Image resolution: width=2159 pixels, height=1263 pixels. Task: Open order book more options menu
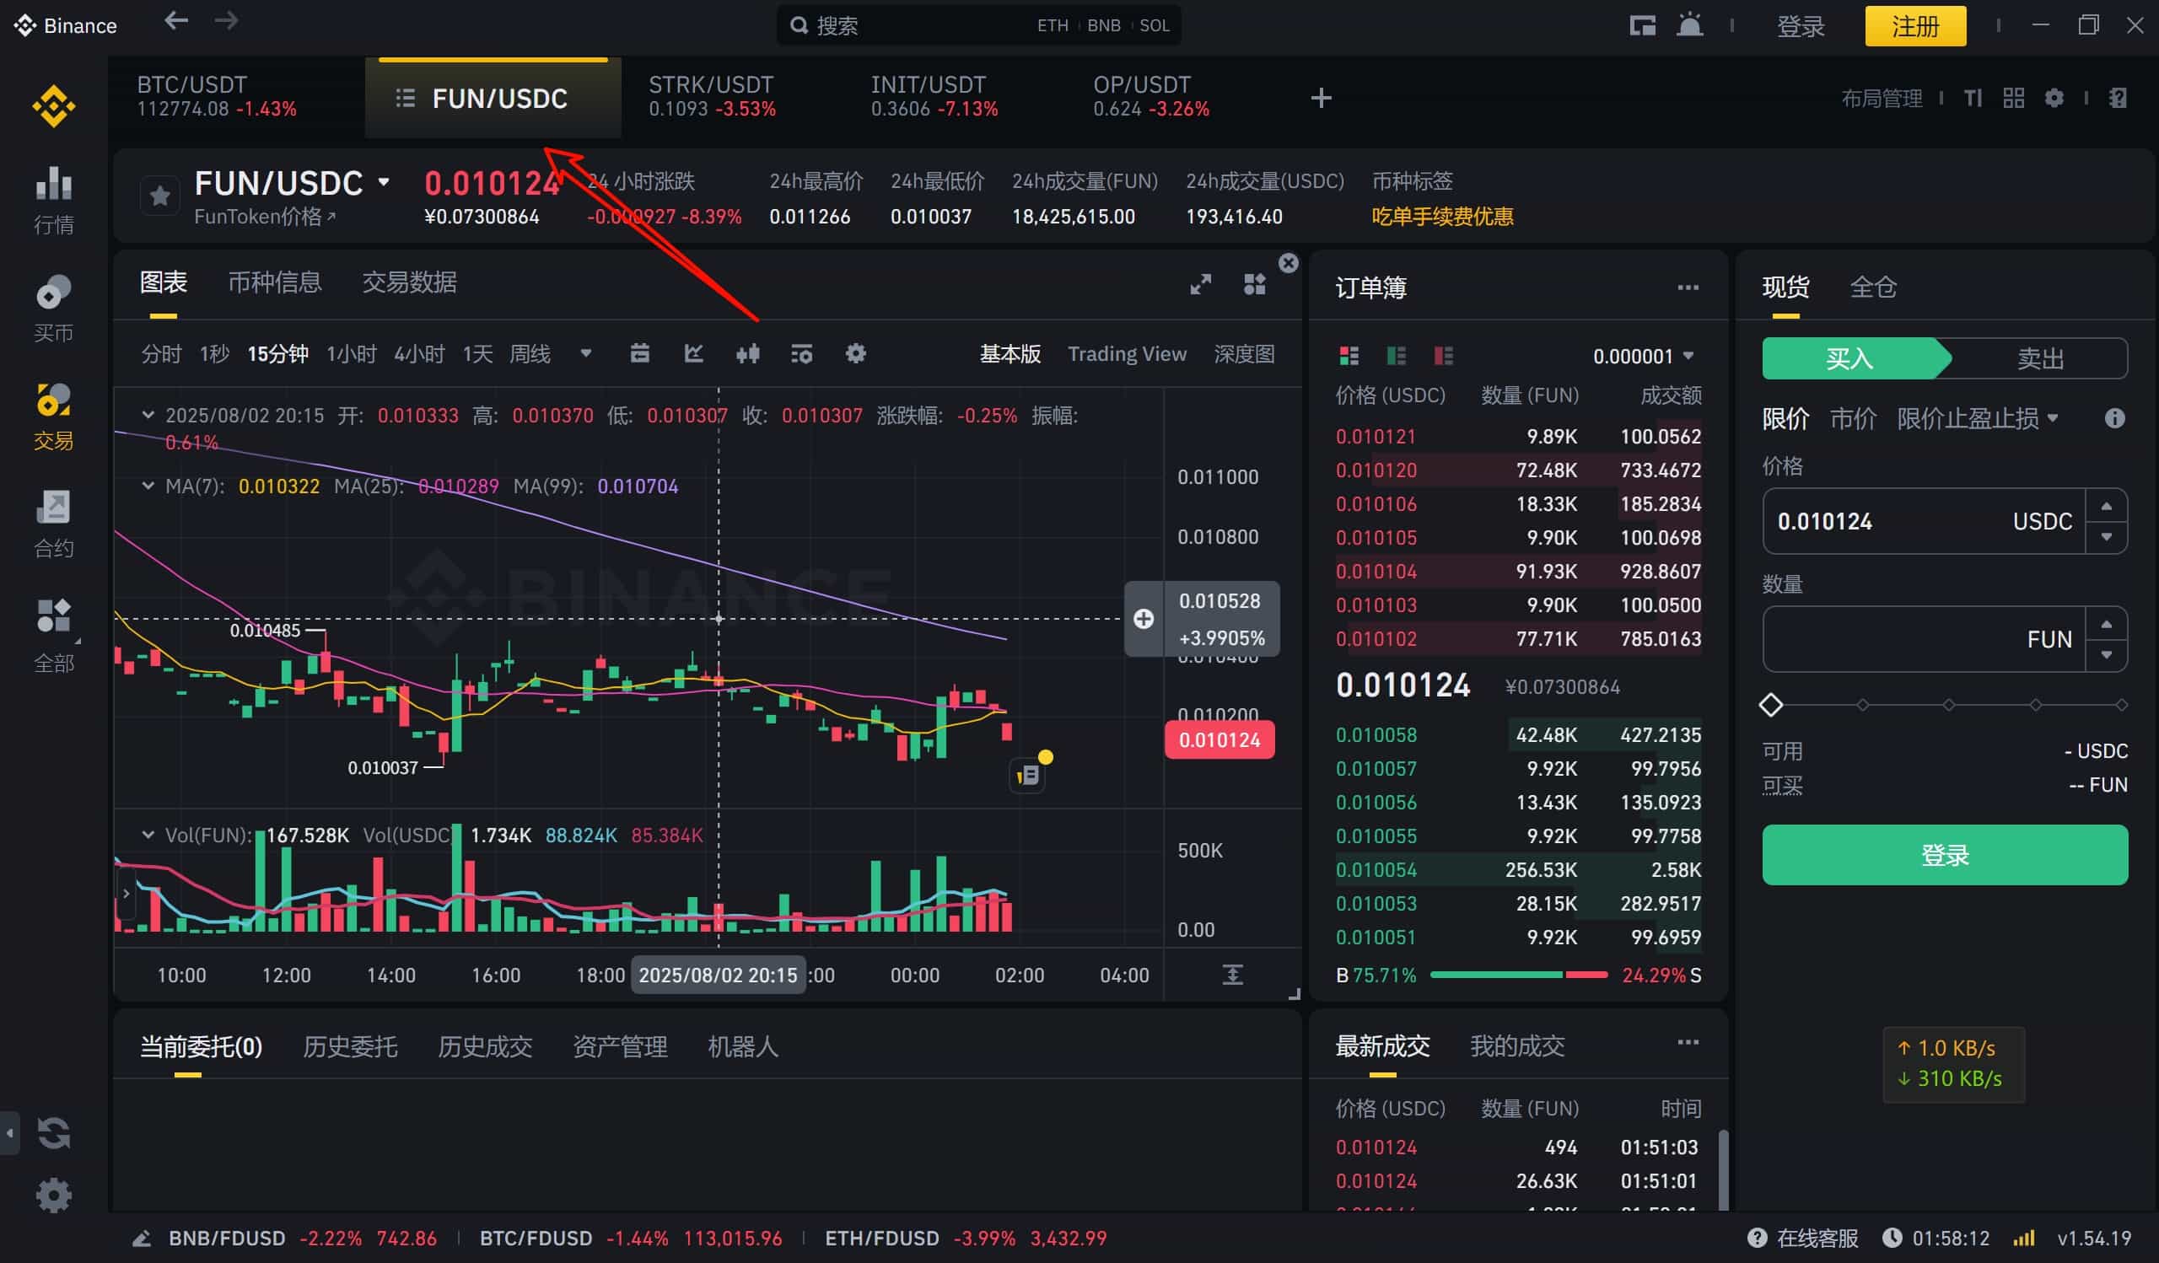point(1688,288)
